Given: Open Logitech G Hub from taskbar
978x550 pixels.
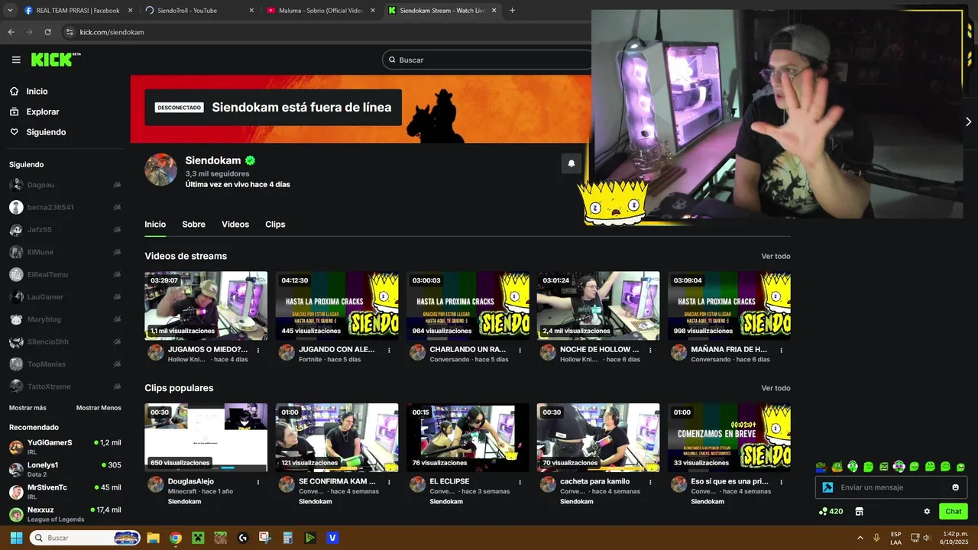Looking at the screenshot, I should [243, 538].
